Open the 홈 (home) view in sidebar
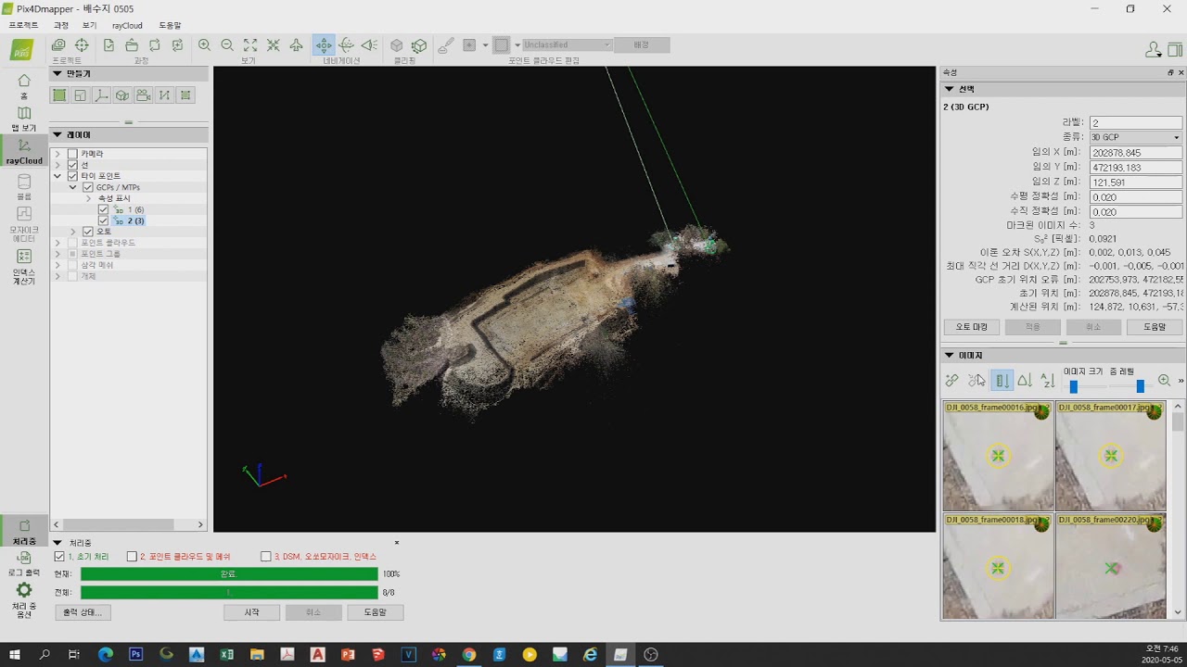 (24, 86)
